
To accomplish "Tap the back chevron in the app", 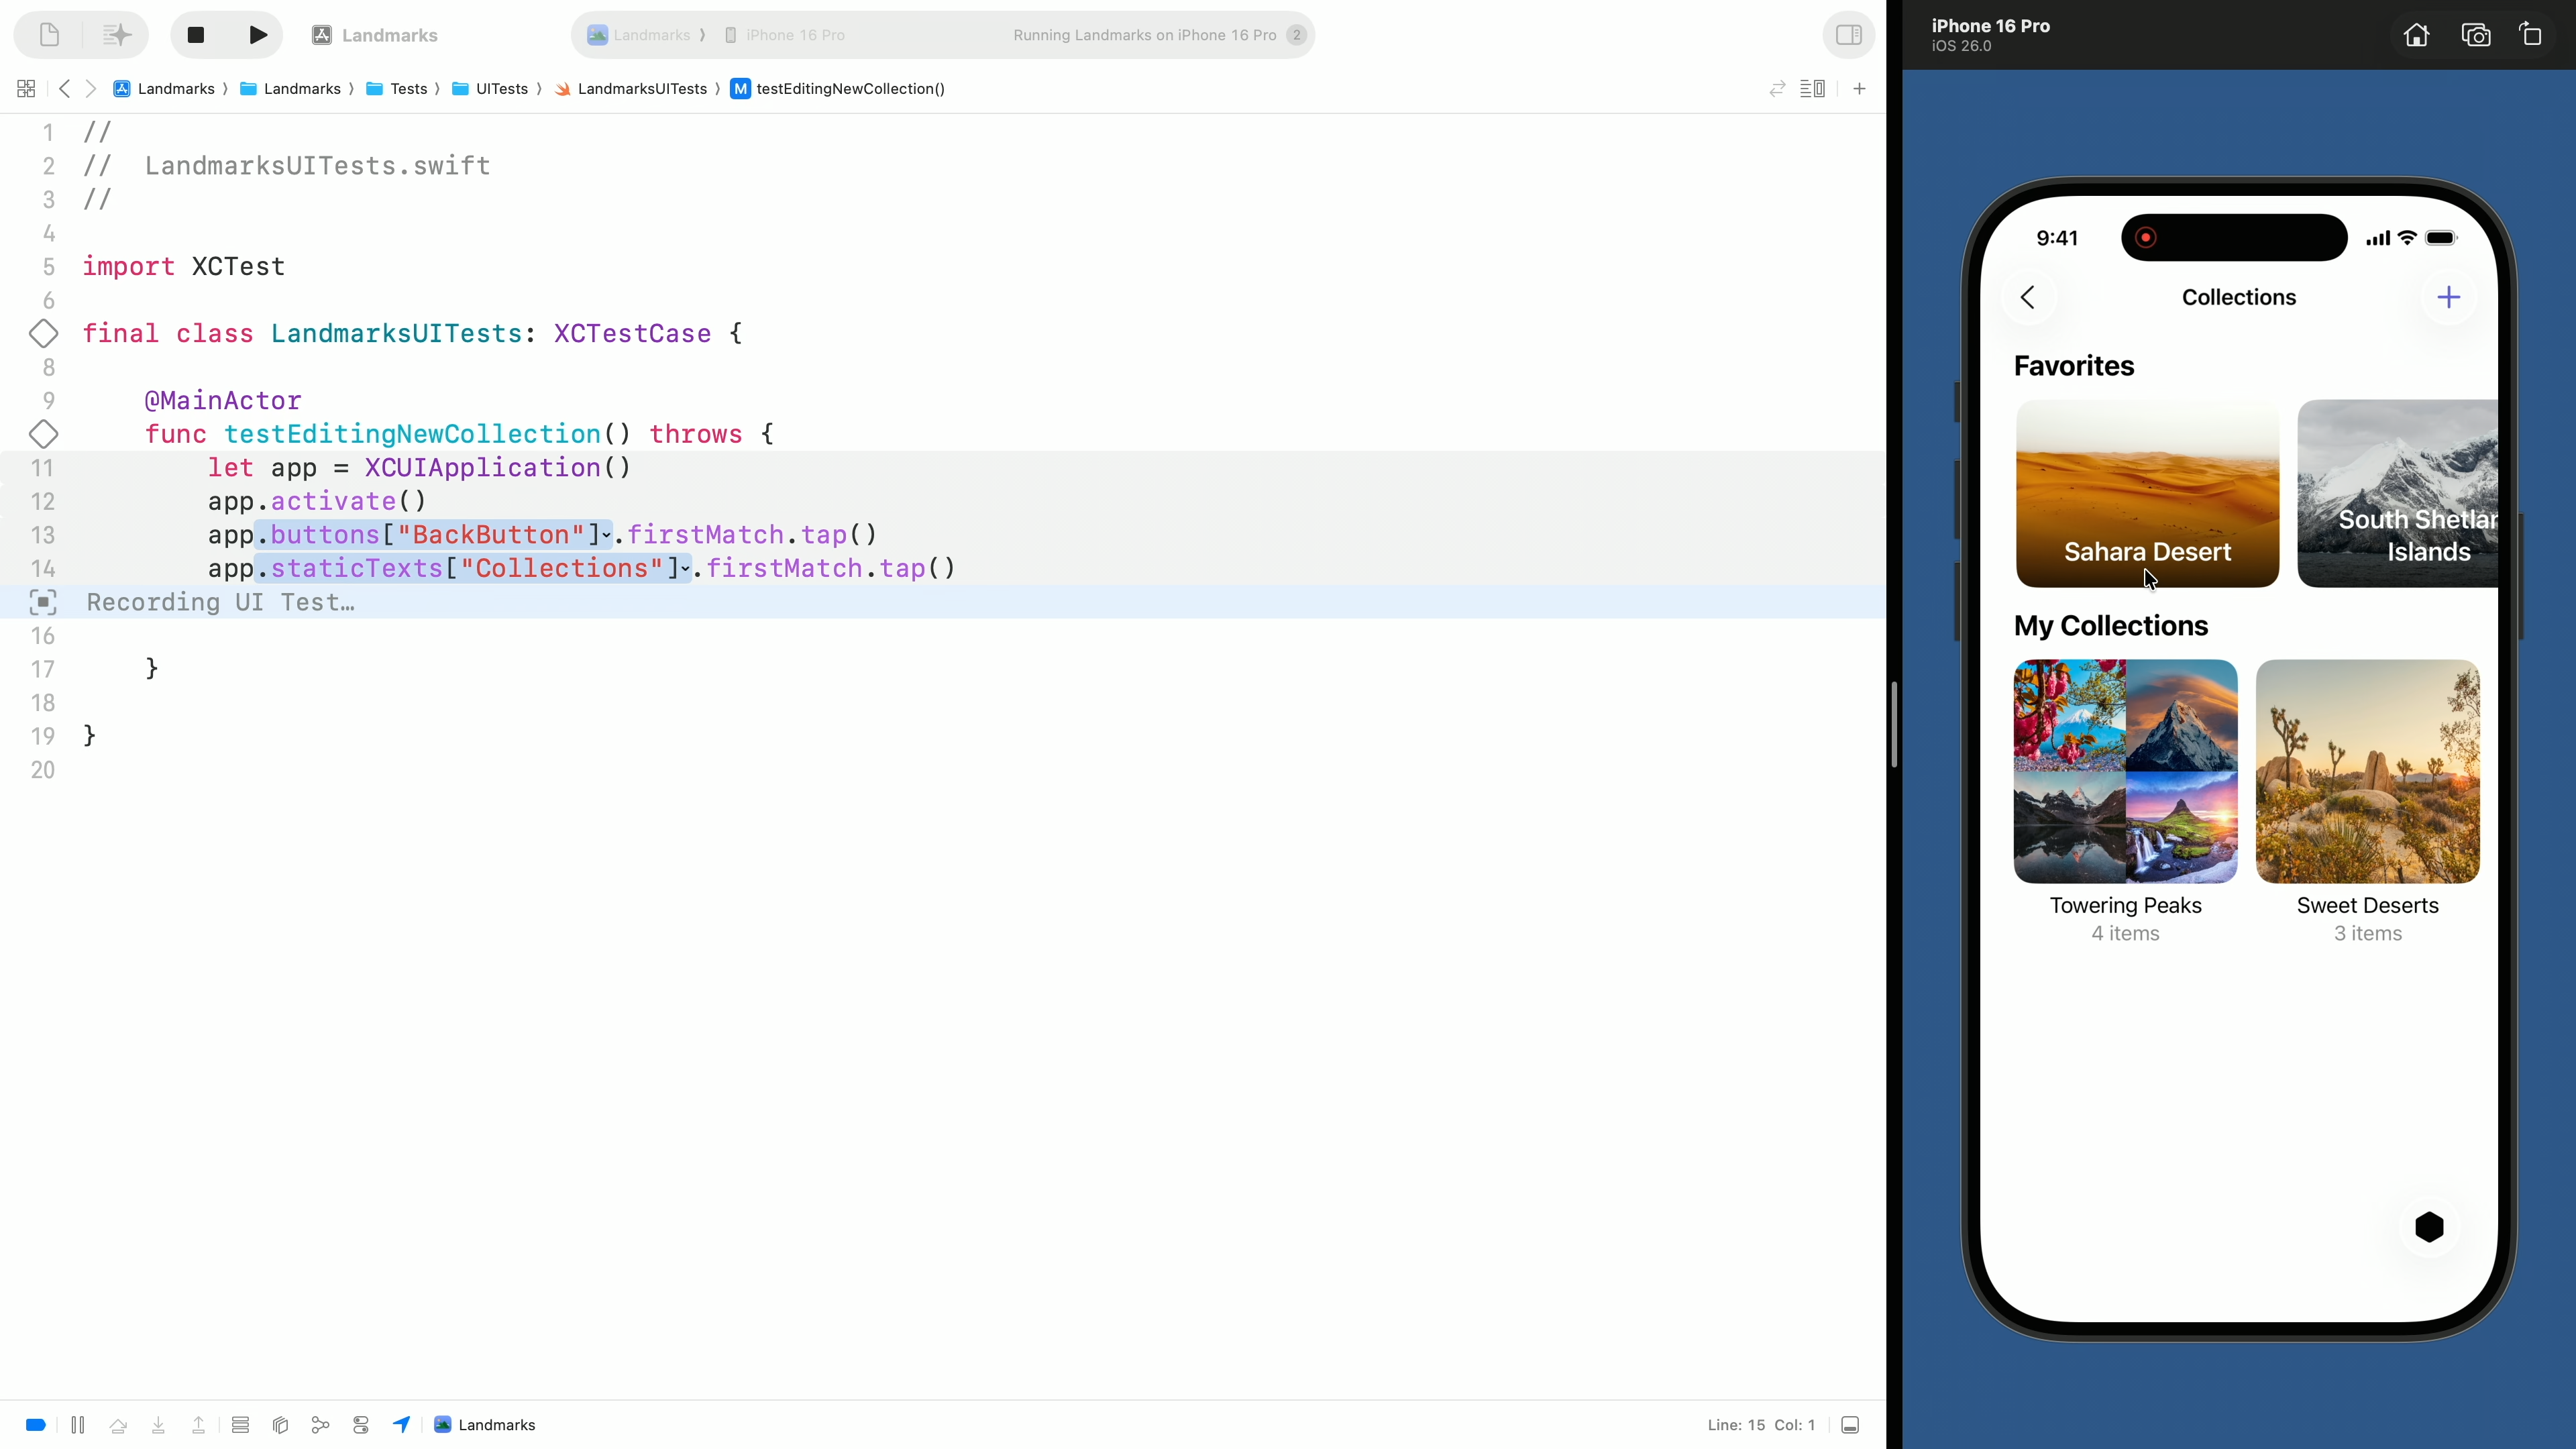I will click(x=2027, y=297).
